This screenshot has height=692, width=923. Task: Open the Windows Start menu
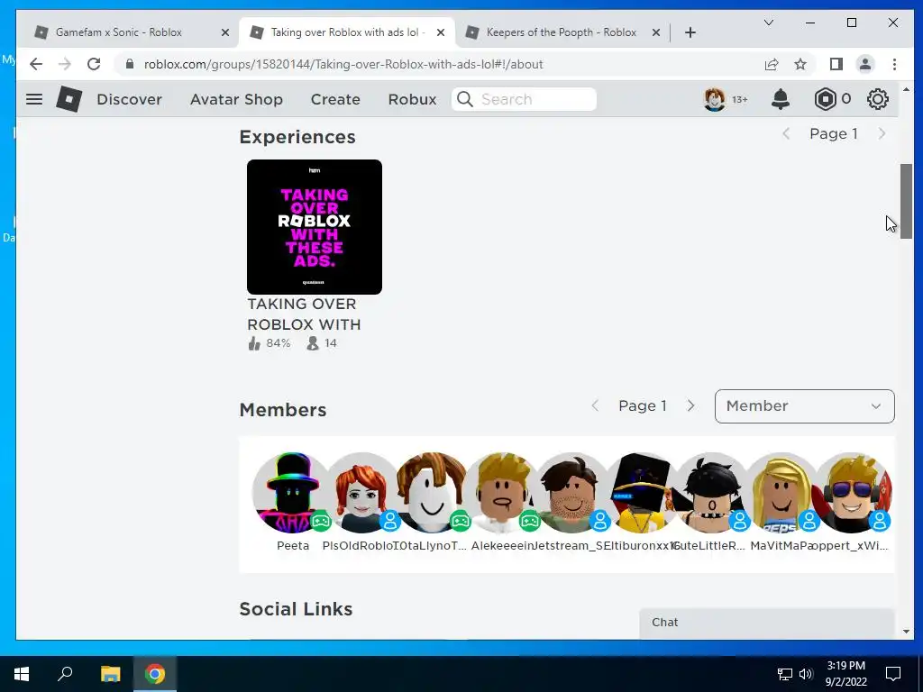point(22,674)
